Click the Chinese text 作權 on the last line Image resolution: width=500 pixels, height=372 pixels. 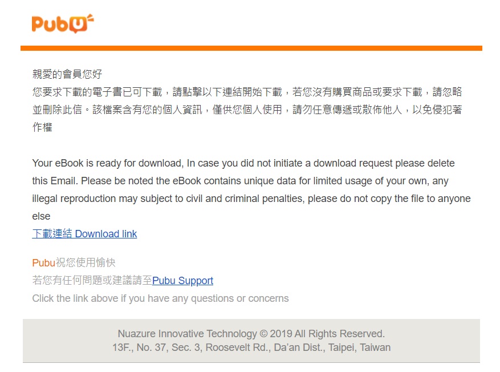tap(42, 127)
